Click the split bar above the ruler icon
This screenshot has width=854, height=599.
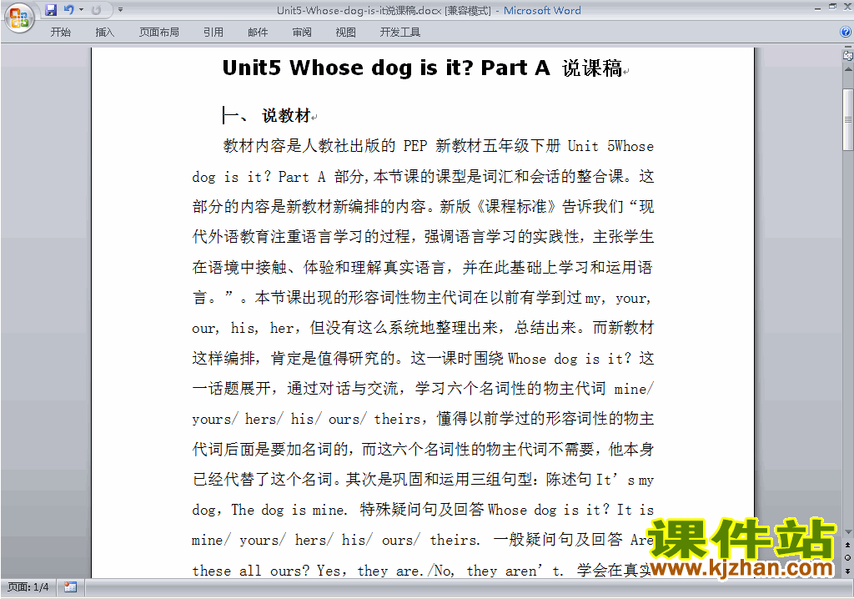pos(847,48)
